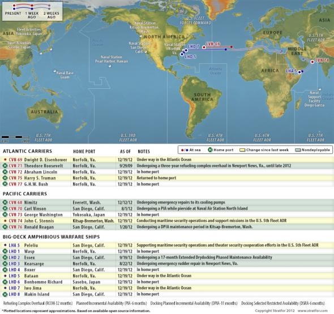
Task: Click the At sea red and blue dots in legend
Action: point(185,150)
